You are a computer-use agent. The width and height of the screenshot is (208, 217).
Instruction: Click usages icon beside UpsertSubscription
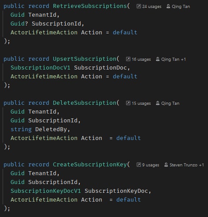click(128, 59)
